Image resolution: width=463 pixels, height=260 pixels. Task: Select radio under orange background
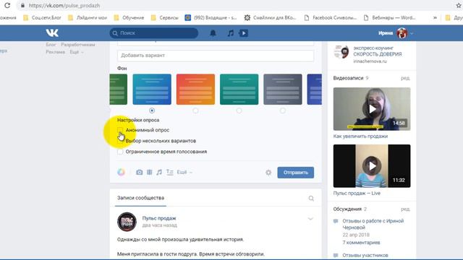195,110
